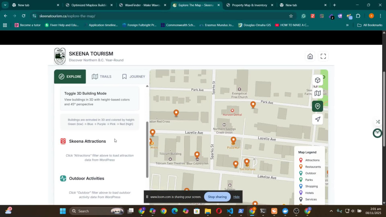Open Visual Studio Code from the taskbar
386x217 pixels.
coord(230,211)
